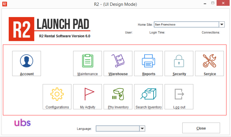231x137 pixels.
Task: Open the Configurations gear tile
Action: [x=57, y=96]
